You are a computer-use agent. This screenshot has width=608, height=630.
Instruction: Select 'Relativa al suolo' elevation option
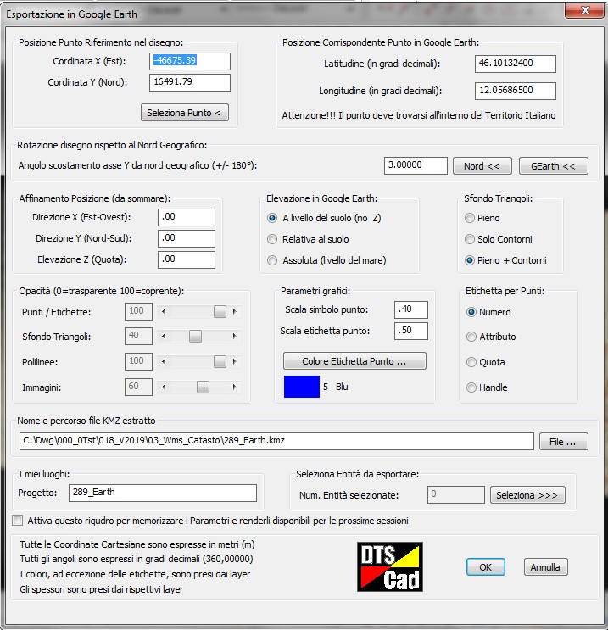[x=273, y=239]
